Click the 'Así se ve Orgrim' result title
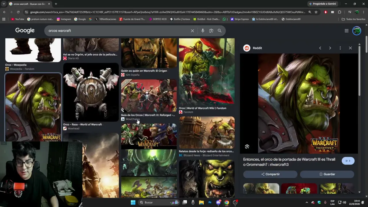 (x=90, y=54)
